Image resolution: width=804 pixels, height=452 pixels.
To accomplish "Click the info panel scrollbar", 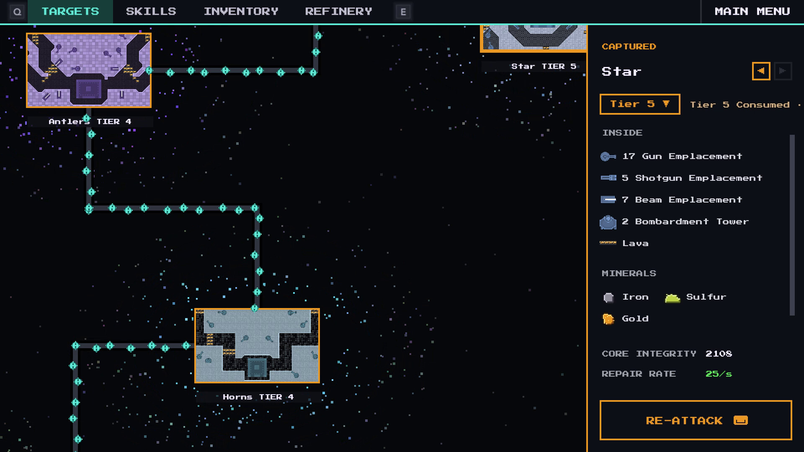I will point(792,225).
